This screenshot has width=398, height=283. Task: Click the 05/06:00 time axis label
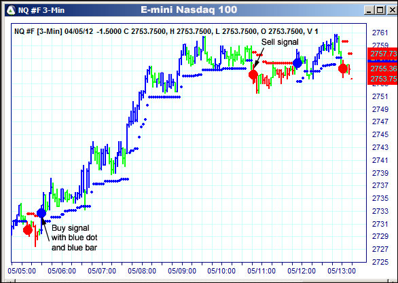(62, 271)
